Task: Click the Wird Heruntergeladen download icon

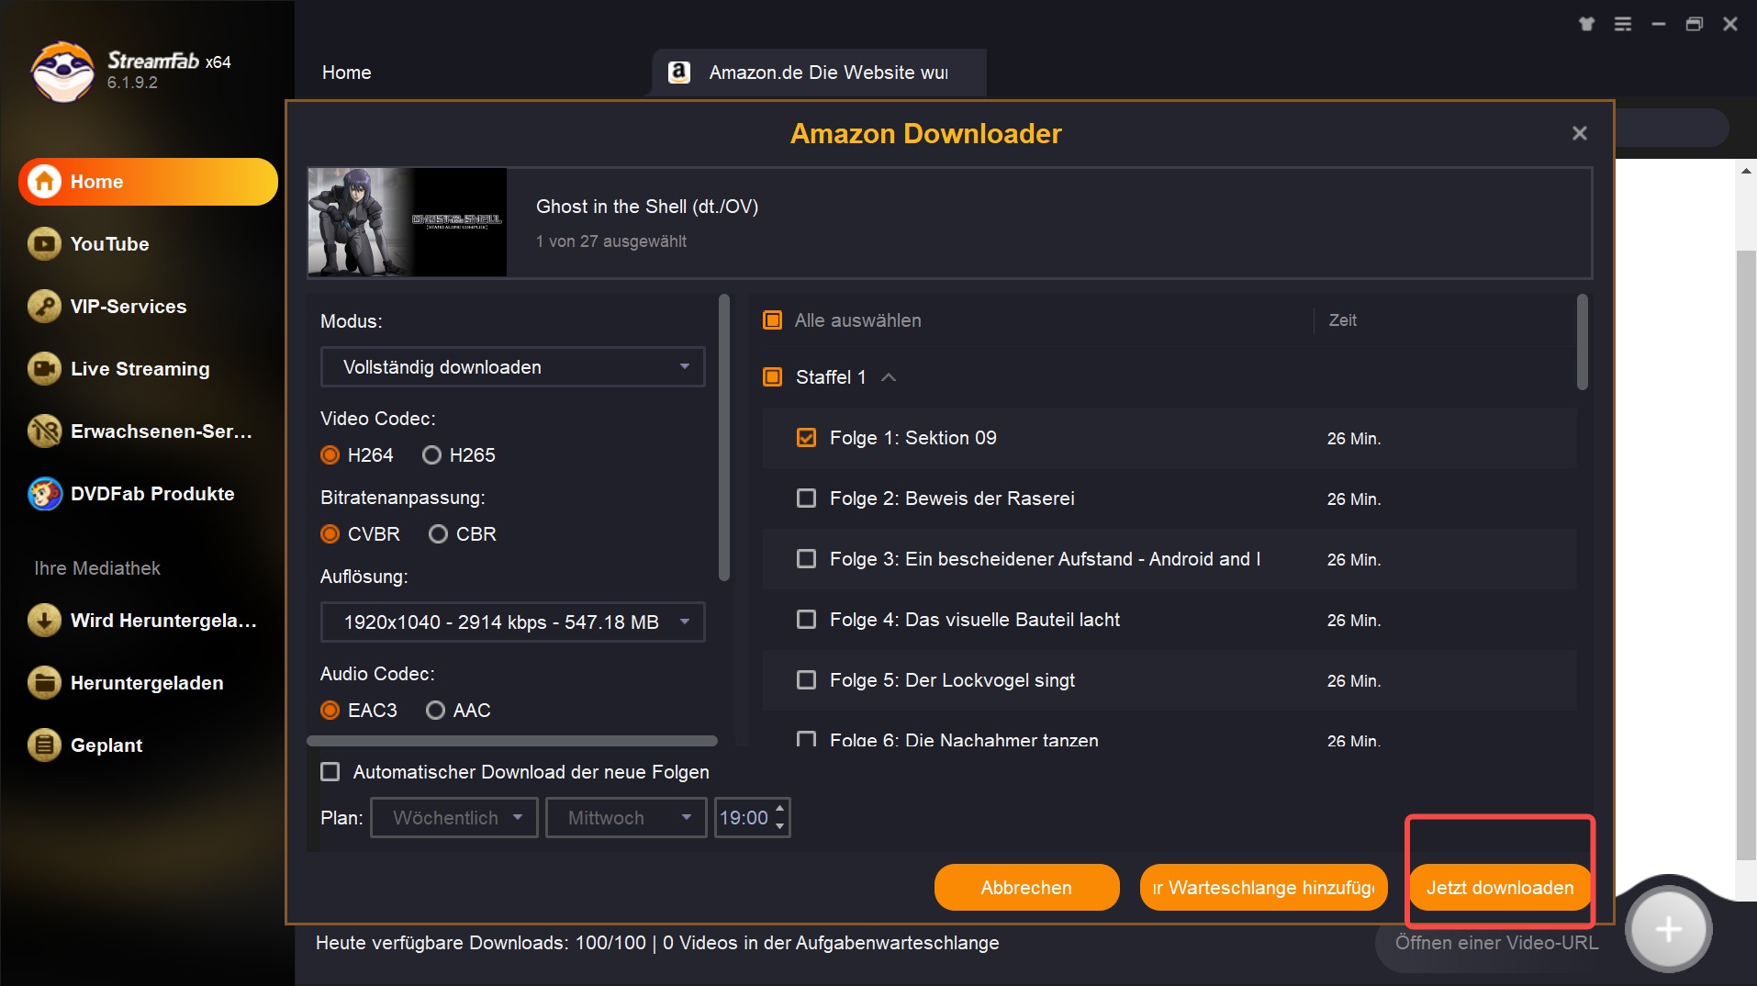Action: pyautogui.click(x=44, y=621)
